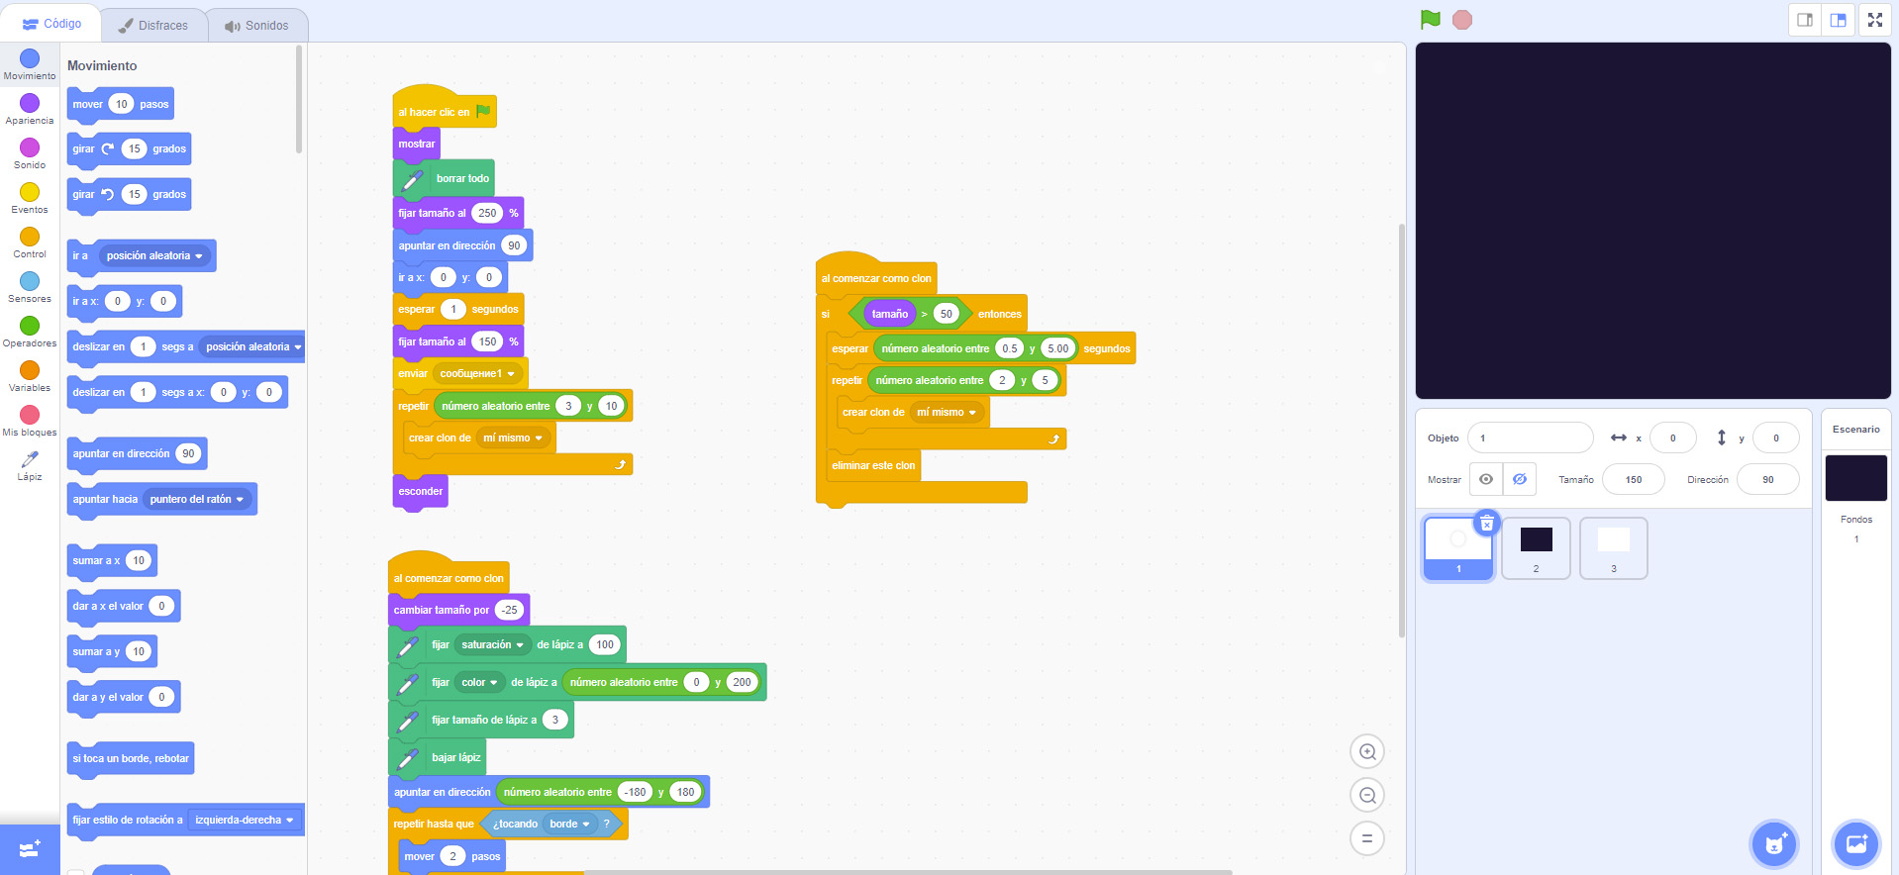Switch to the Disfraces tab
Screen dimensions: 1899x875
click(x=153, y=26)
